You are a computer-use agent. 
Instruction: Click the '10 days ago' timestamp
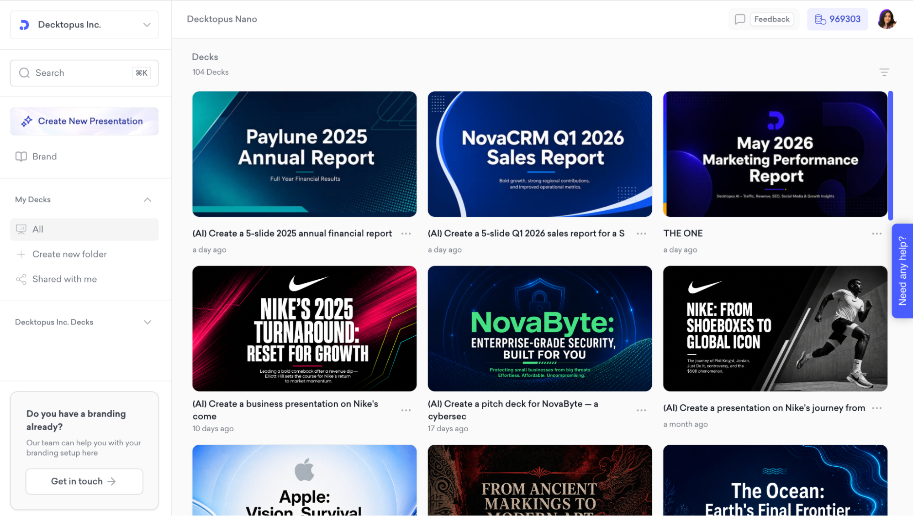213,429
